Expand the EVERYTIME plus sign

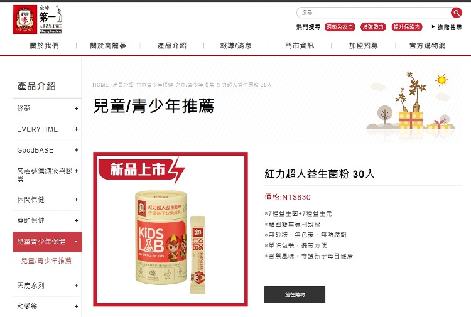(76, 129)
